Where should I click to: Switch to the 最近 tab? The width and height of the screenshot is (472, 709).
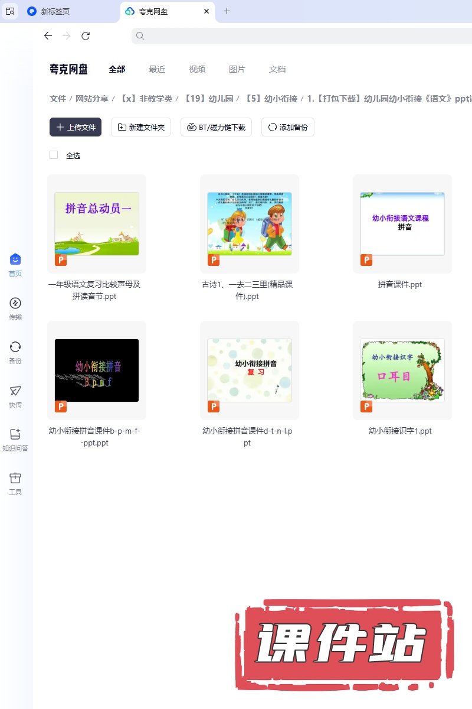(157, 69)
